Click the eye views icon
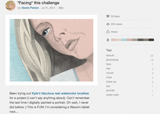 pyautogui.click(x=108, y=24)
